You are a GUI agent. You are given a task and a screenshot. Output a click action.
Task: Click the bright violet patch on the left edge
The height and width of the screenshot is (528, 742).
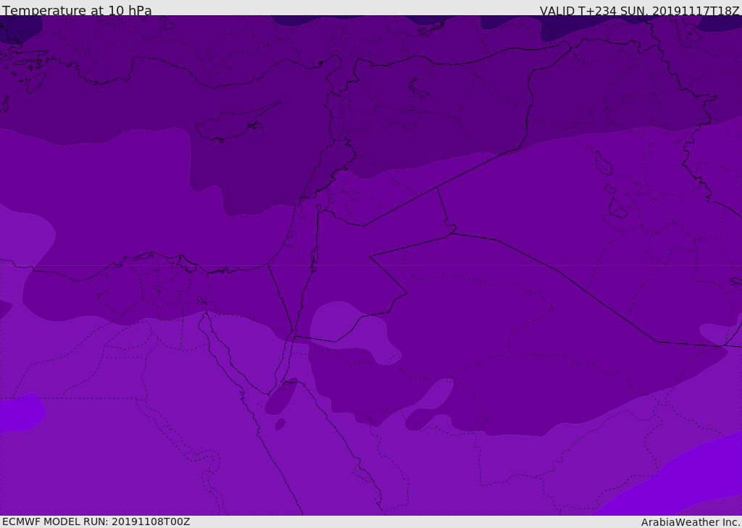pos(21,411)
